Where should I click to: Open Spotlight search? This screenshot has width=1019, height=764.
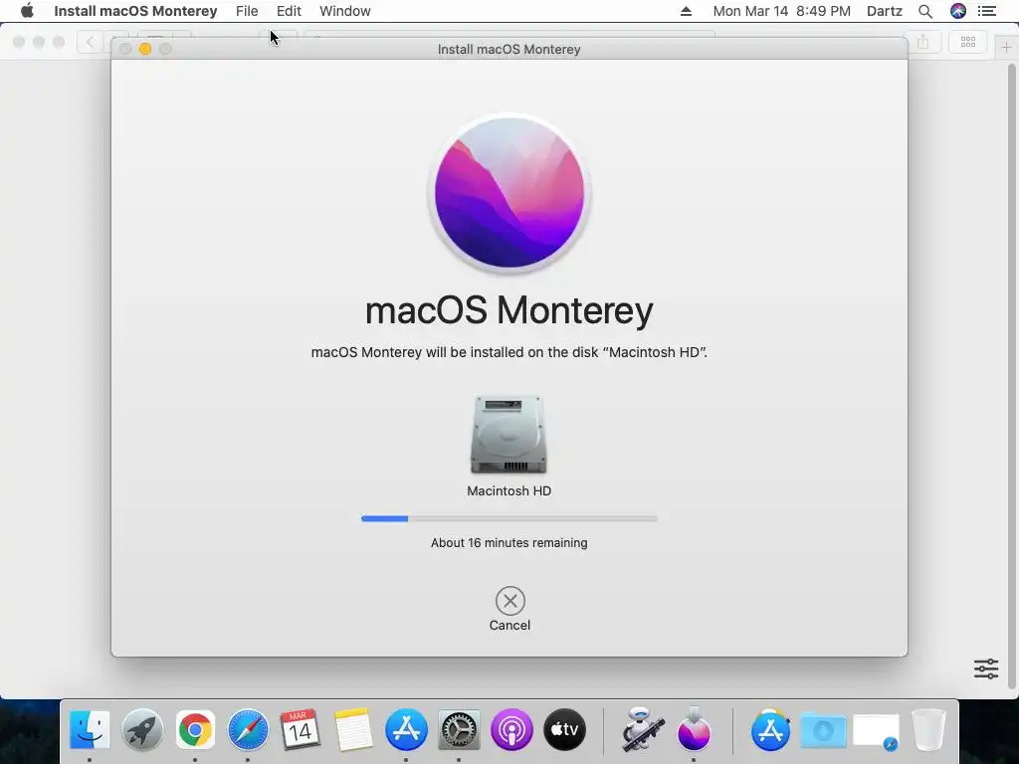pyautogui.click(x=925, y=11)
